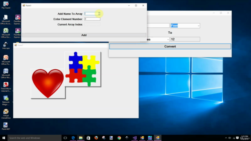The image size is (251, 141).
Task: Switch to the last running app in the taskbar
Action: [158, 138]
